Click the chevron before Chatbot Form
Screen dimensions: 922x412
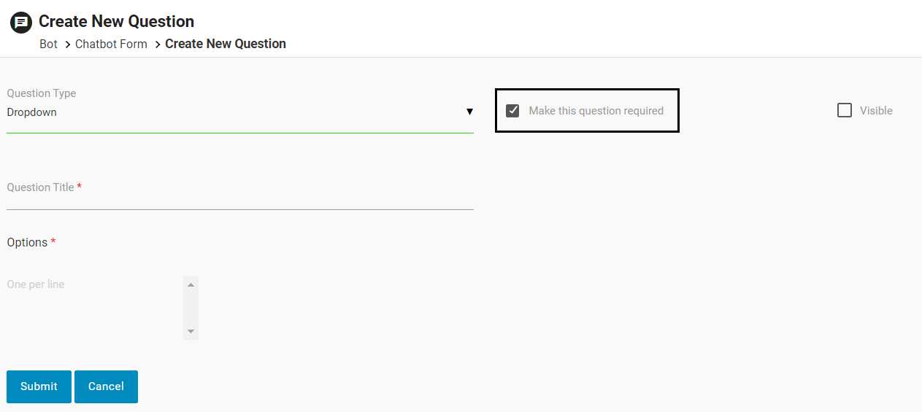click(x=67, y=44)
